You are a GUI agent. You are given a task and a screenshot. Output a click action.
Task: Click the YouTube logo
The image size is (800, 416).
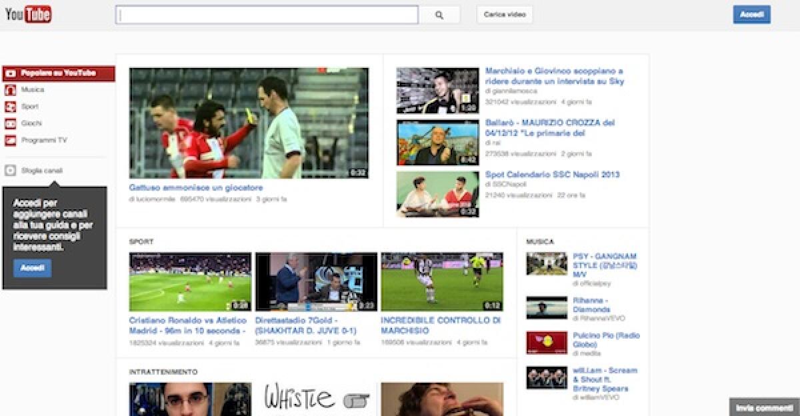click(28, 14)
